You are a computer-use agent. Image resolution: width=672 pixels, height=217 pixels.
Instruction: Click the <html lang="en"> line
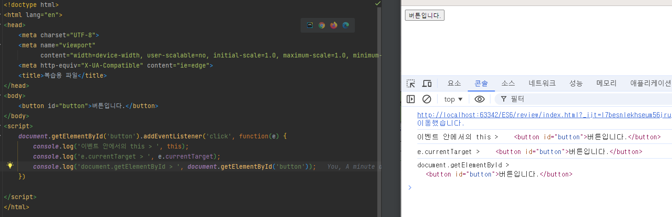pos(33,15)
